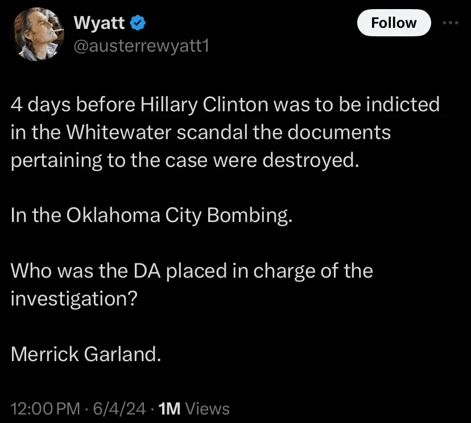Click the blue verified badge

click(x=139, y=23)
